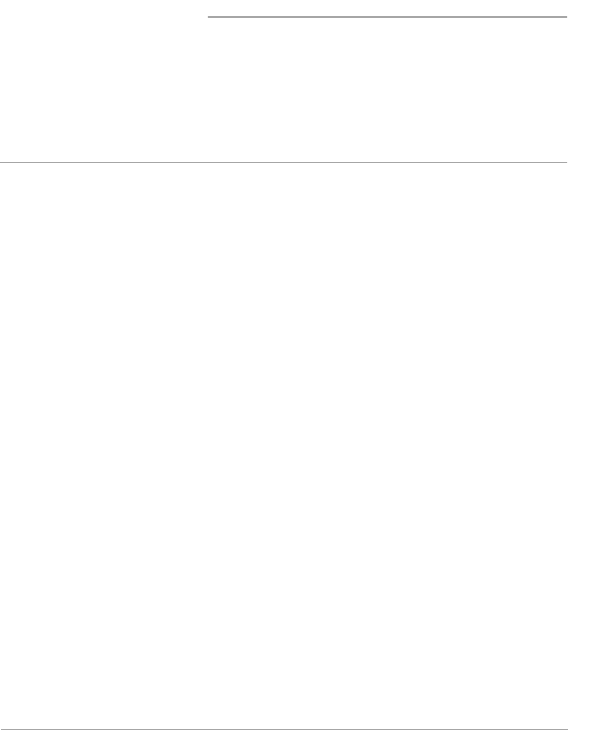Click the short top horizontal divider line
This screenshot has height=730, width=609.
click(x=387, y=17)
